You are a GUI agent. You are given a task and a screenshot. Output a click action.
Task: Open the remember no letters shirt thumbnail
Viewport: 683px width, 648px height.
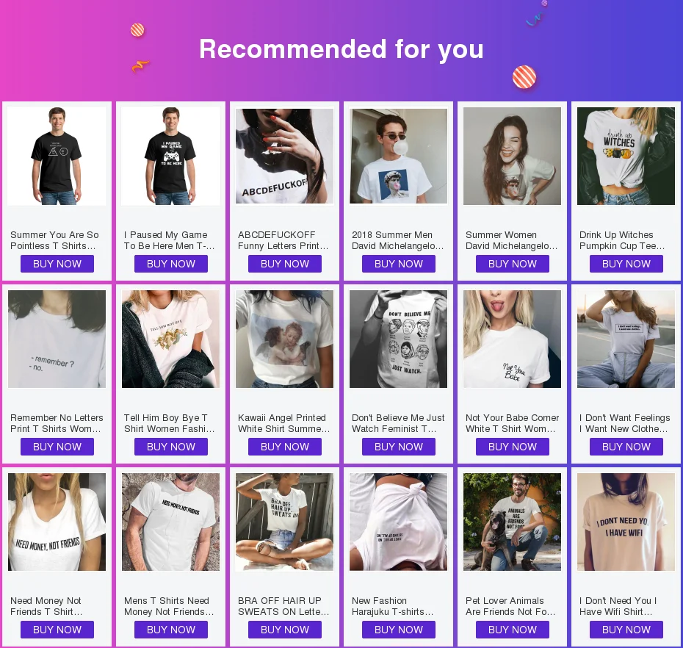tap(57, 339)
